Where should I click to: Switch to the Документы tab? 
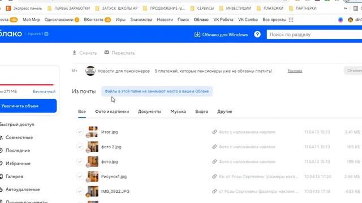pyautogui.click(x=149, y=112)
